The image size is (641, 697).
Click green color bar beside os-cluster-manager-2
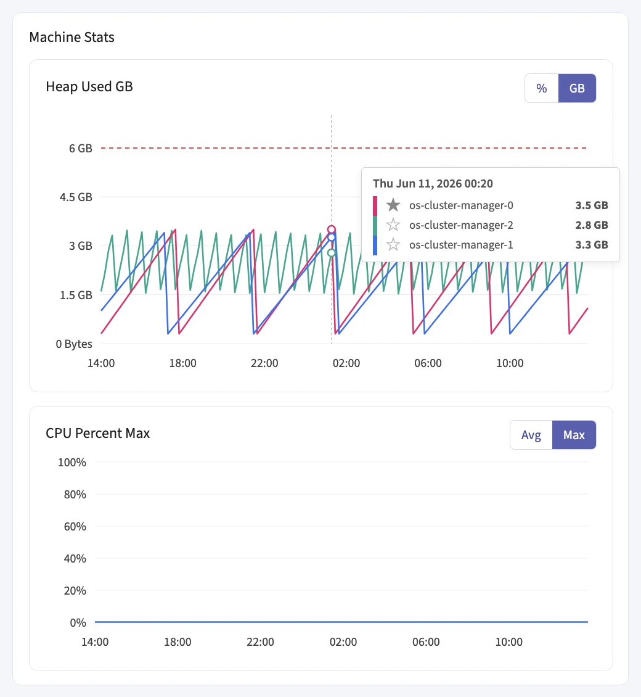click(x=375, y=226)
